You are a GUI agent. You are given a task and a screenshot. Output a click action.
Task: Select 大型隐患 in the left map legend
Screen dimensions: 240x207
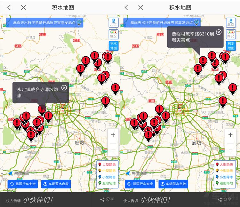[x=108, y=165]
